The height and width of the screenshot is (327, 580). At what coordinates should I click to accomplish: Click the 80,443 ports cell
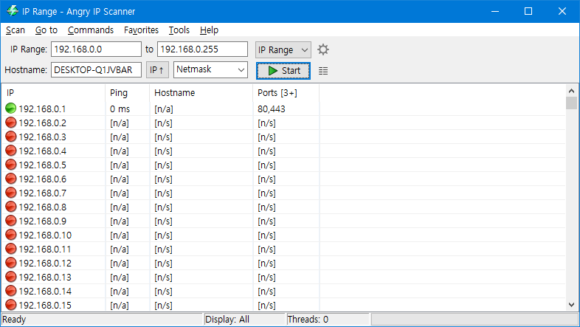point(272,109)
